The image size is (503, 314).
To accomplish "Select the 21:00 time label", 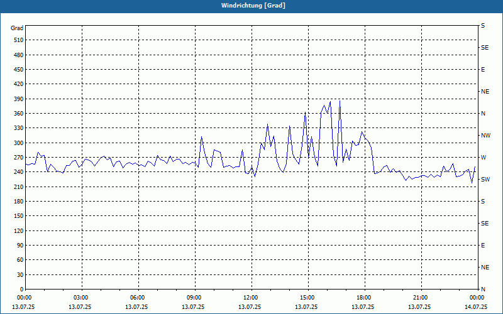I will tap(421, 298).
